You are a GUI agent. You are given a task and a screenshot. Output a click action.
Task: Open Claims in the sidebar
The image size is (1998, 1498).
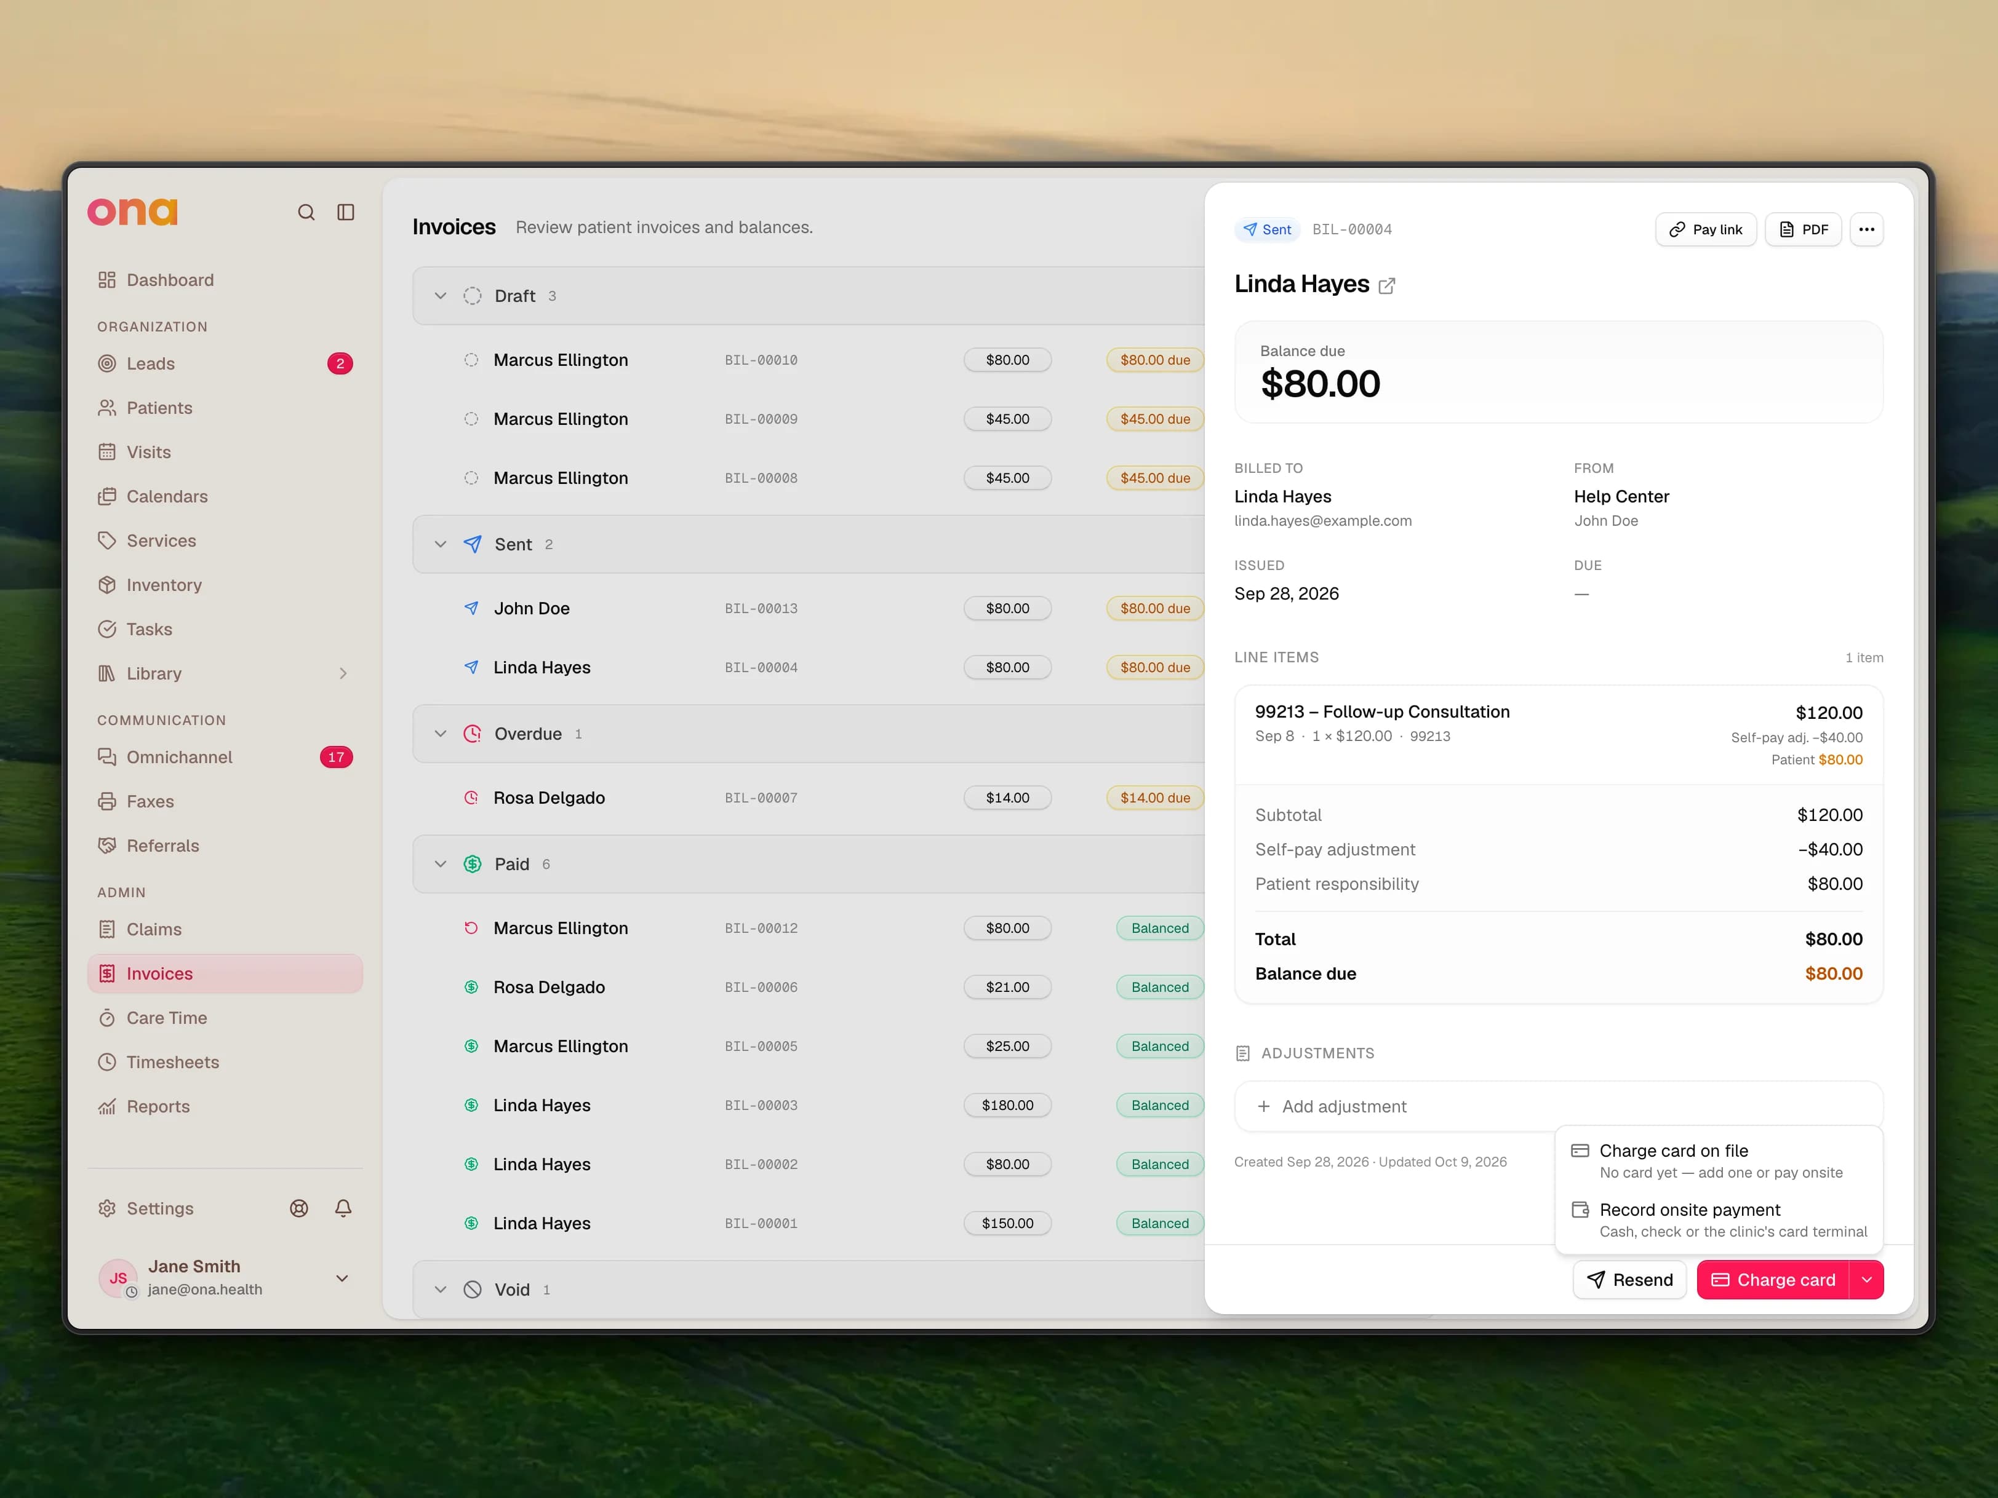pyautogui.click(x=225, y=929)
